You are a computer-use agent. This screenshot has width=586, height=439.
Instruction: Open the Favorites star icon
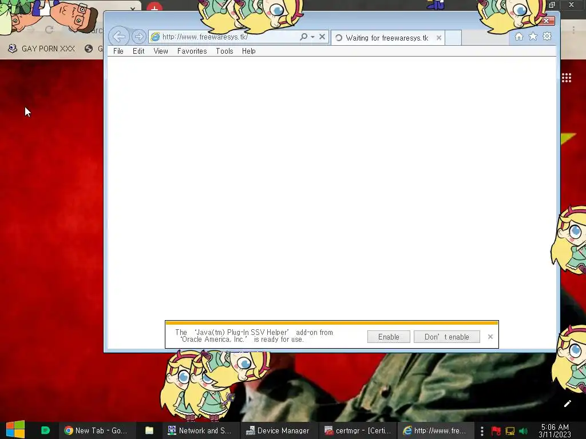[533, 36]
